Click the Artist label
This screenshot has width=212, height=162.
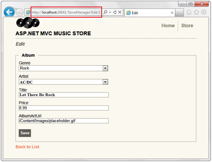click(23, 76)
